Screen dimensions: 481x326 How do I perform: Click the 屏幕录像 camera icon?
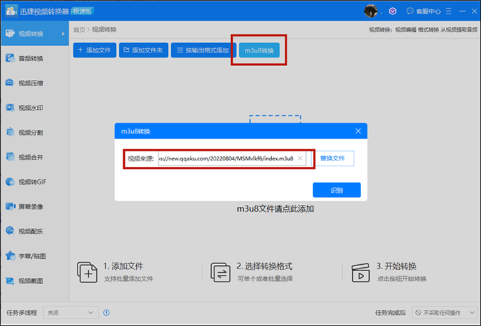[10, 206]
